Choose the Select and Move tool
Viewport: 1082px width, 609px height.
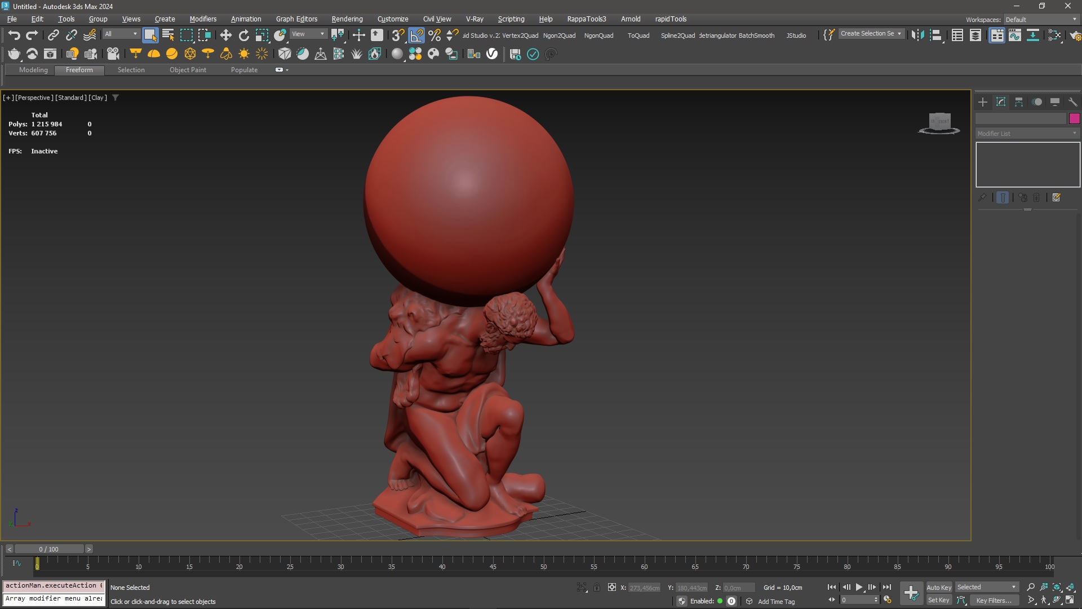[x=225, y=35]
